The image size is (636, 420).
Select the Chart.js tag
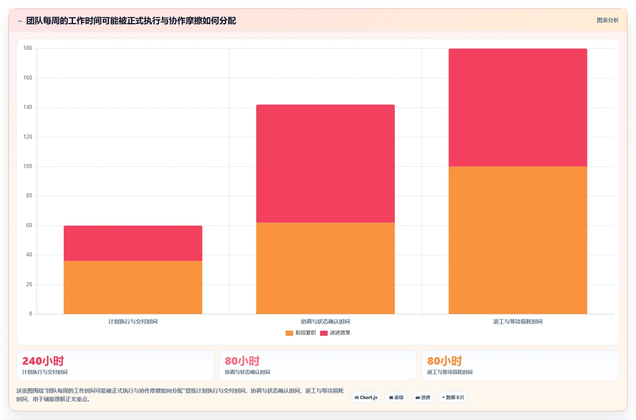[x=366, y=397]
